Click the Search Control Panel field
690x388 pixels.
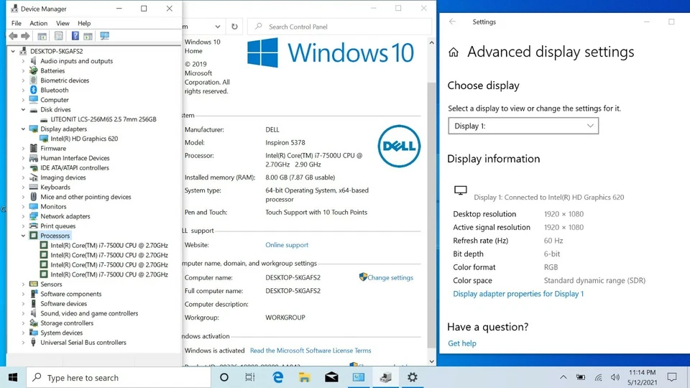(339, 27)
